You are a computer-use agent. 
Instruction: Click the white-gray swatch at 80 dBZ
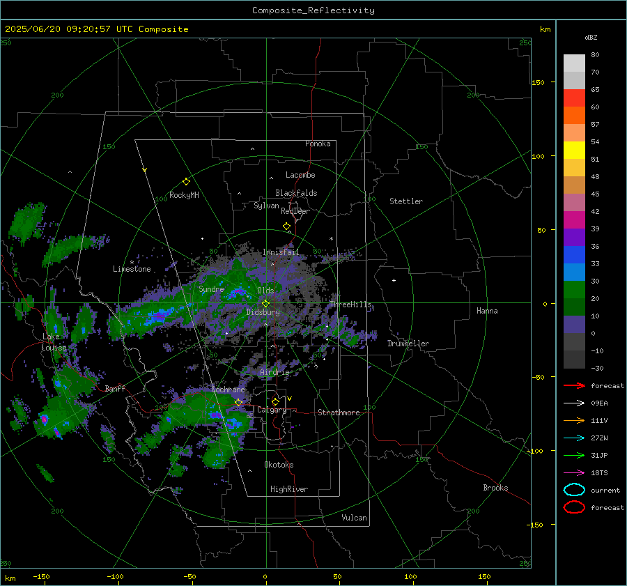[574, 63]
